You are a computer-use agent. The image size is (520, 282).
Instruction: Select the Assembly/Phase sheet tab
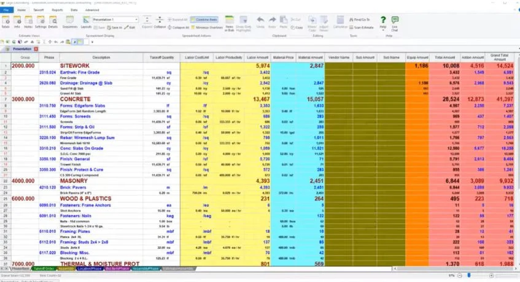146,269
